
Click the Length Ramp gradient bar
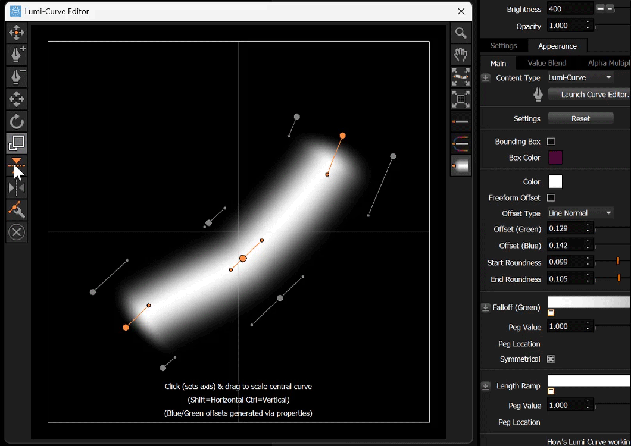tap(589, 381)
